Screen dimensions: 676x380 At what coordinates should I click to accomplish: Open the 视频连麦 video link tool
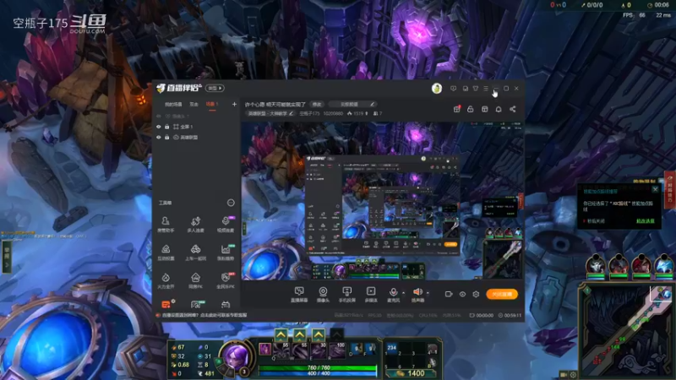pos(226,225)
